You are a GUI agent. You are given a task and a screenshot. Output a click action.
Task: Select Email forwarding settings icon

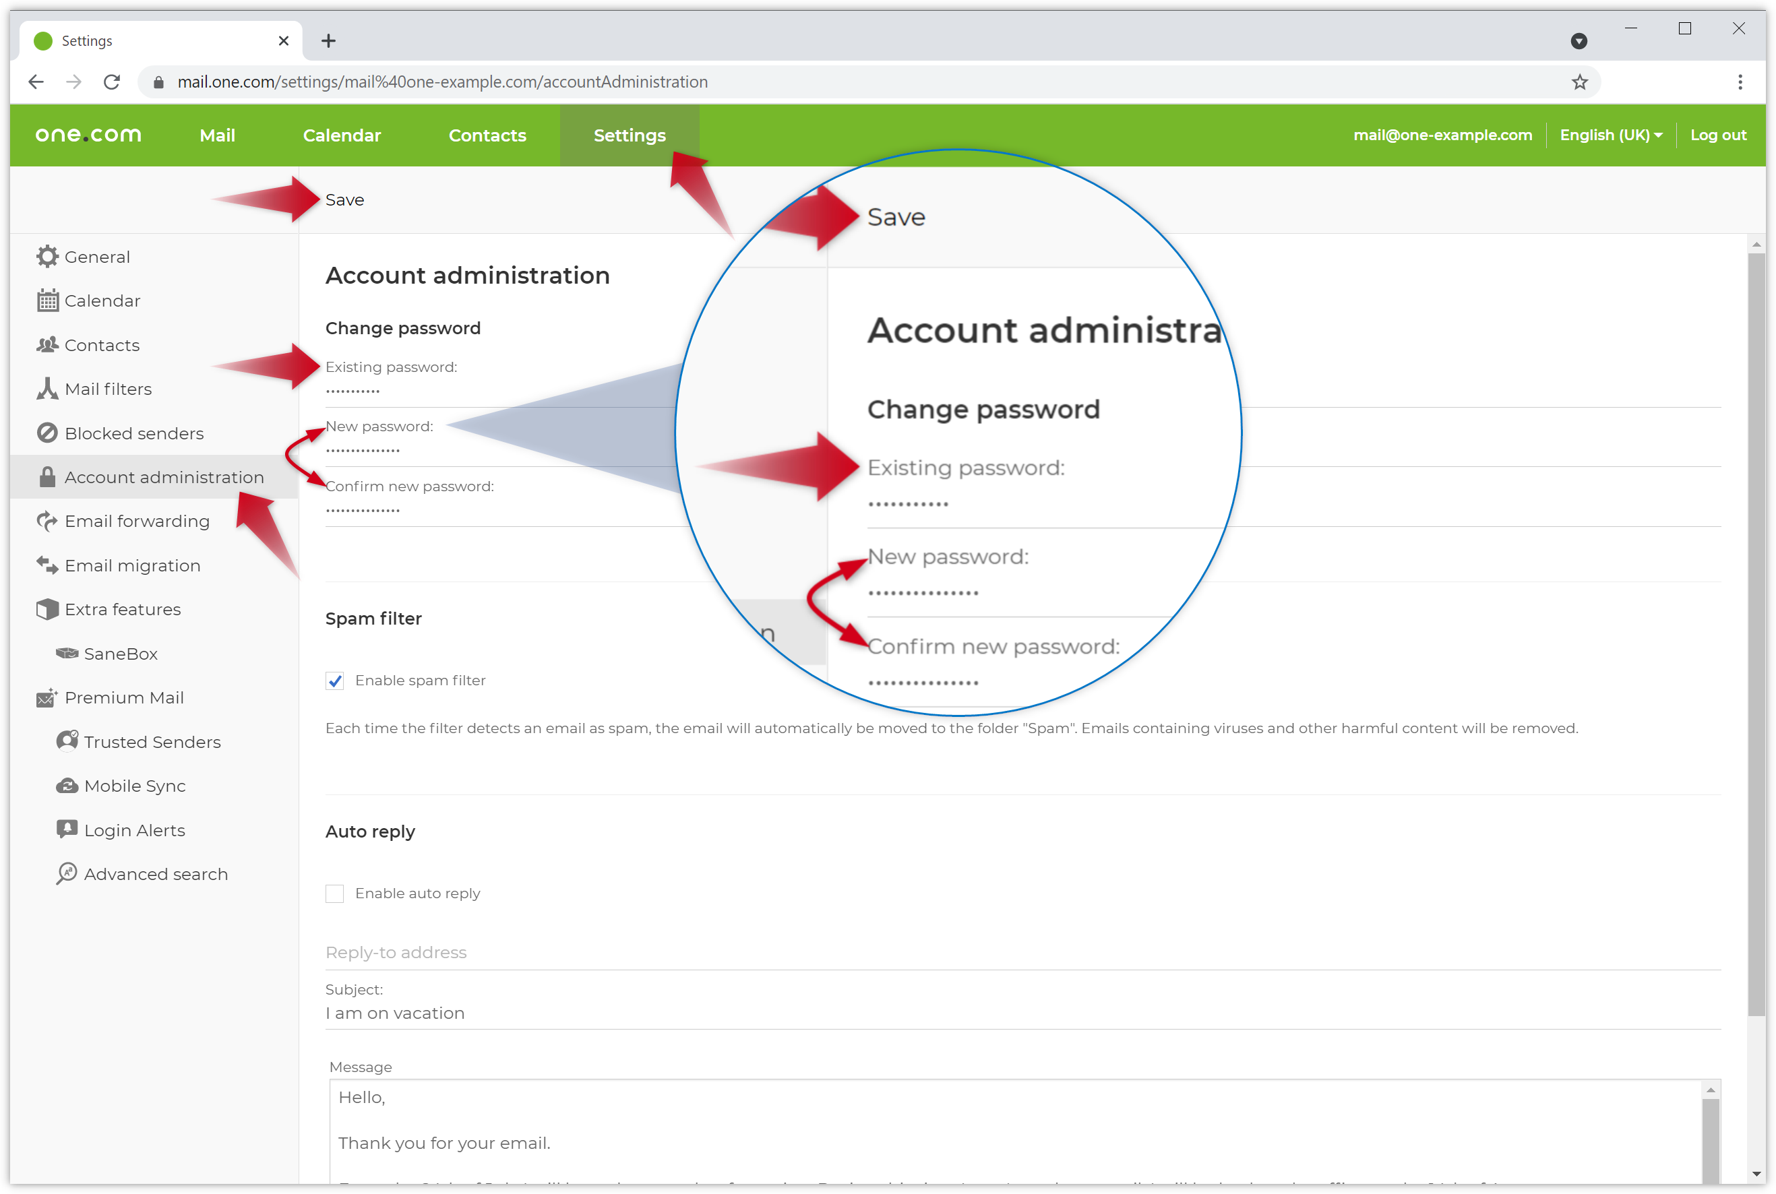pyautogui.click(x=48, y=521)
